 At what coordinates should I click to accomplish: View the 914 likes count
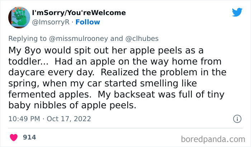pos(29,137)
